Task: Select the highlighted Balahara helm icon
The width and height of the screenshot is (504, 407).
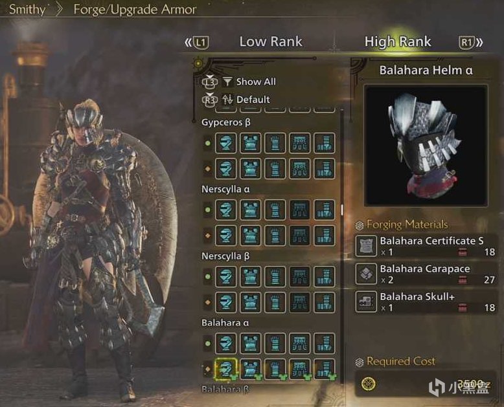Action: (x=225, y=369)
